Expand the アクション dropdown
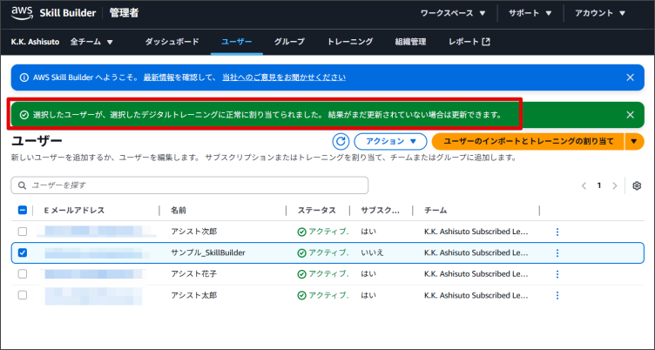 click(390, 141)
